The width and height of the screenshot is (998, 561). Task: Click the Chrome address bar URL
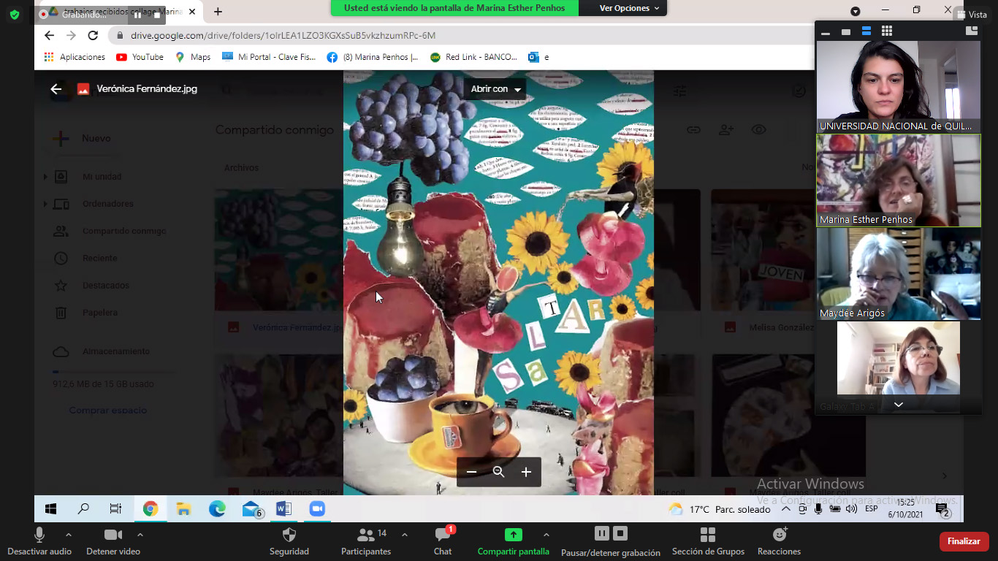[x=283, y=35]
